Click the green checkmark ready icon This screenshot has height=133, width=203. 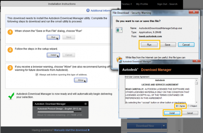11,96
